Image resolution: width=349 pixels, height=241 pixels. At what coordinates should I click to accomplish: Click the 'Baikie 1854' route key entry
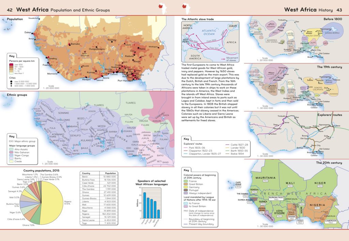click(235, 154)
